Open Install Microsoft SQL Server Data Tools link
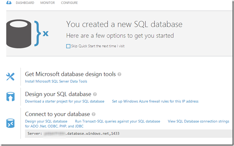234x146 pixels. pos(56,81)
